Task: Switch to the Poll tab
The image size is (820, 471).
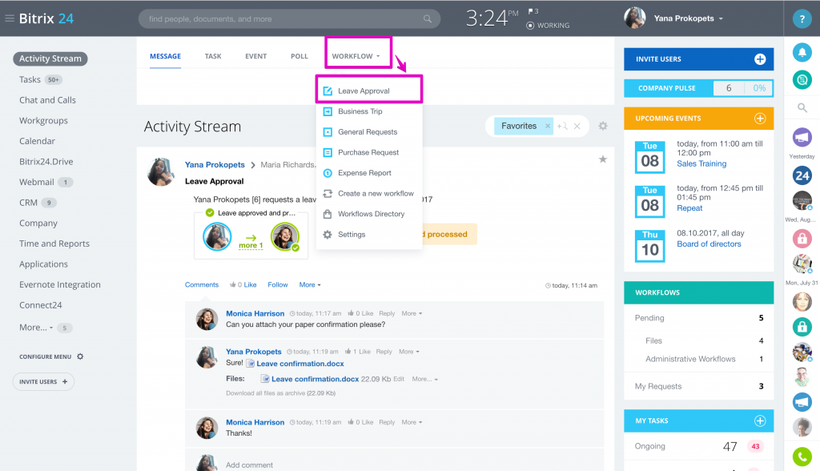Action: click(x=299, y=57)
